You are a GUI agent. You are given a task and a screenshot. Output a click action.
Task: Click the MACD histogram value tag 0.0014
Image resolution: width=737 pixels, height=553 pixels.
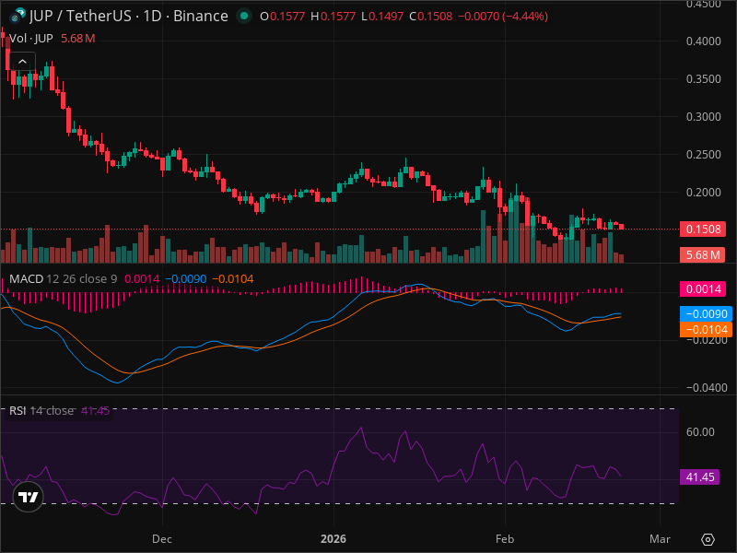click(x=703, y=288)
